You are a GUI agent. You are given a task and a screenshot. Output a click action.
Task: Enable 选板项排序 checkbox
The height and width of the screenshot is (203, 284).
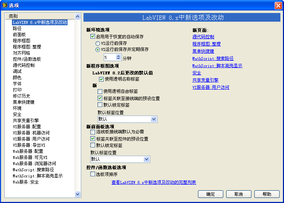[92, 174]
